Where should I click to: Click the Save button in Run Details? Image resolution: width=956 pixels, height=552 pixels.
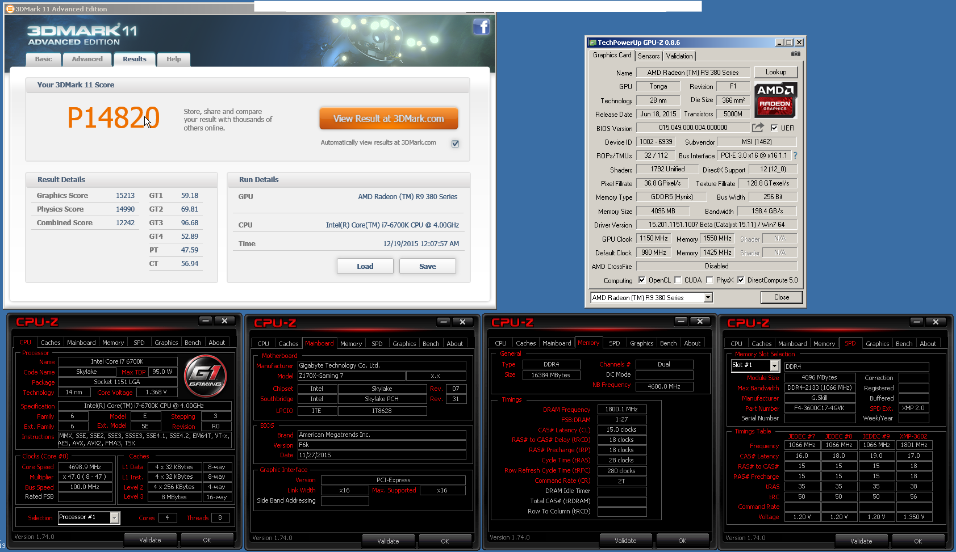(x=427, y=266)
